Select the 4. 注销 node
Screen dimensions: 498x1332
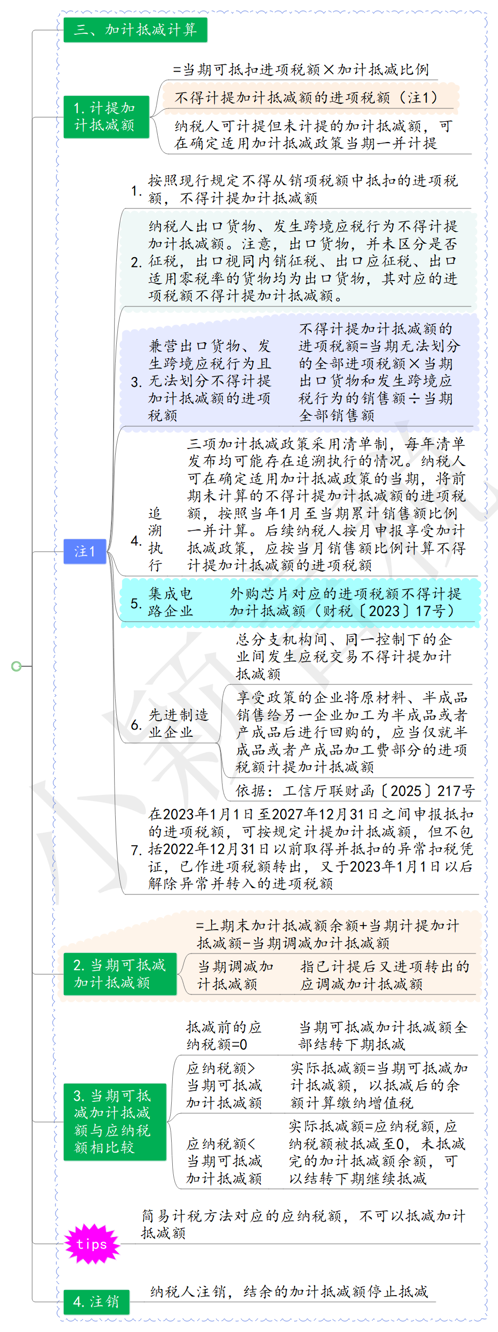tap(96, 1301)
